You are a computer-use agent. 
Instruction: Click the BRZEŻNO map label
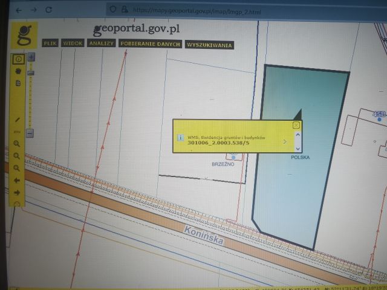[223, 164]
